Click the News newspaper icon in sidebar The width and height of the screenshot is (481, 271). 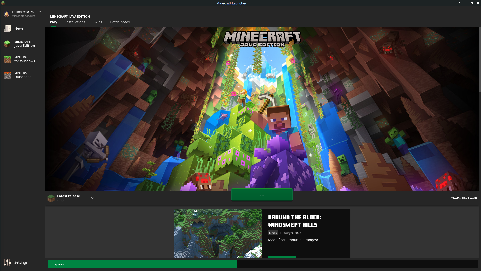[7, 28]
